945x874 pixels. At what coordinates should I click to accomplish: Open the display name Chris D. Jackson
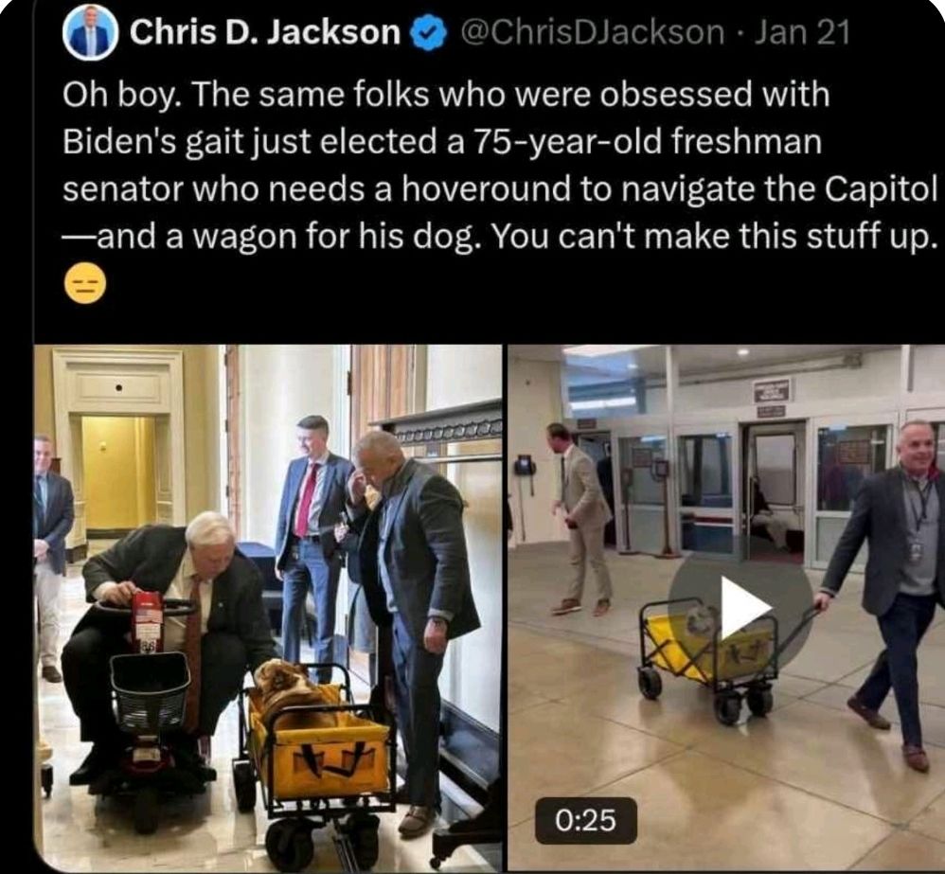point(266,32)
